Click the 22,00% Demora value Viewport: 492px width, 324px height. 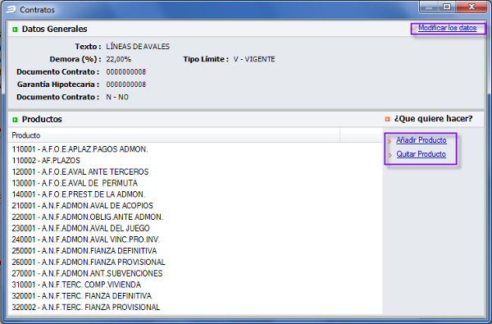click(119, 59)
